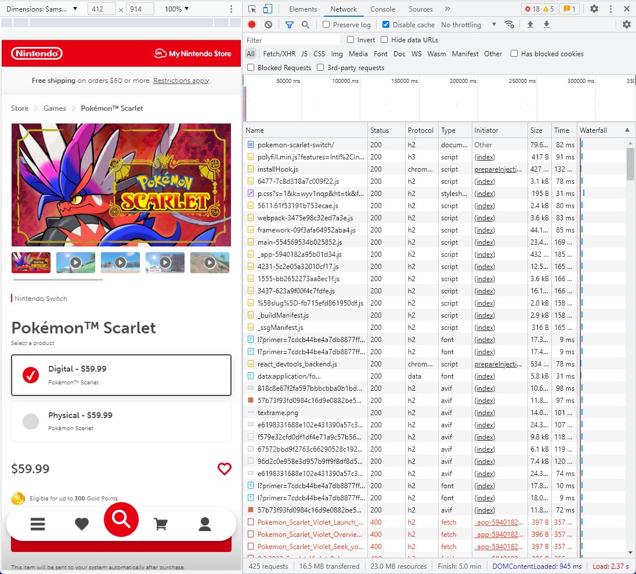Open the shopping cart icon

161,524
